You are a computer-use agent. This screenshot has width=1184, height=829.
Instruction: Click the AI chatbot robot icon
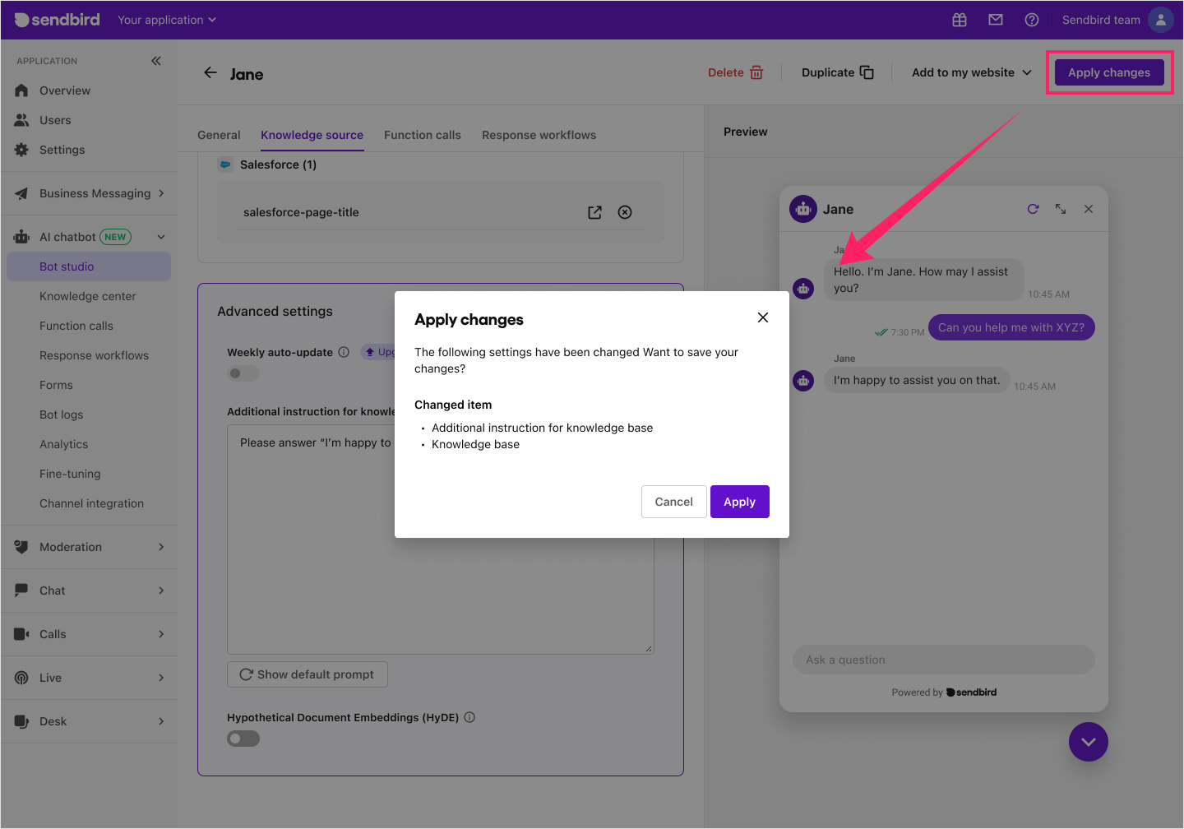pos(21,237)
